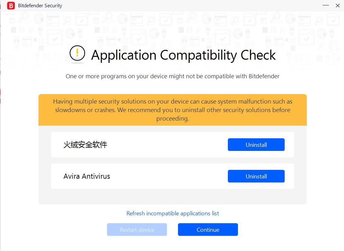The width and height of the screenshot is (344, 251).
Task: Click the orange multiple security solutions warning banner
Action: coord(172,110)
